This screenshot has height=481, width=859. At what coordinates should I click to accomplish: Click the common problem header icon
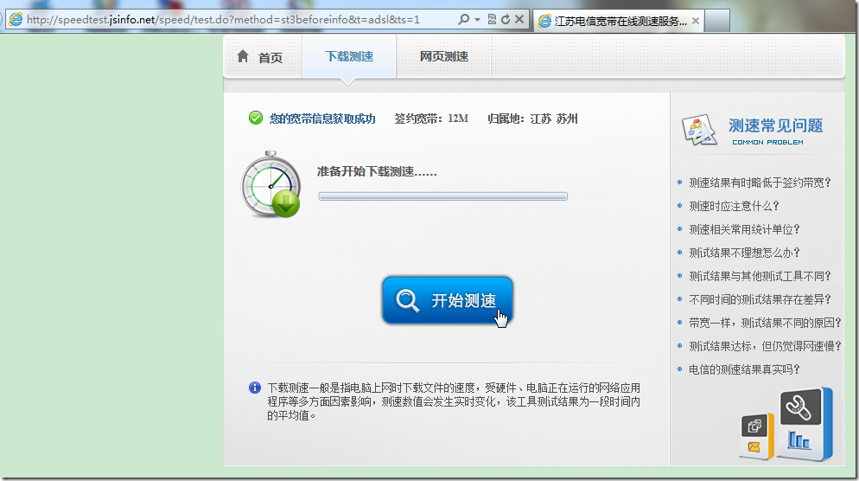(699, 130)
